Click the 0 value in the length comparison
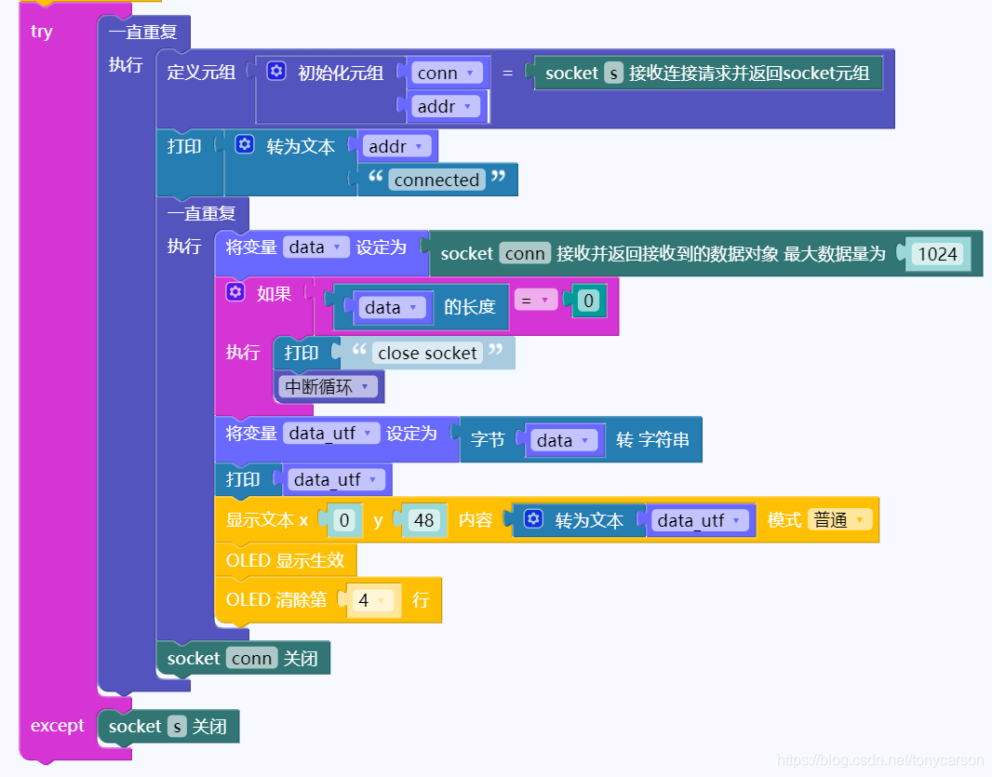The height and width of the screenshot is (777, 992). coord(588,299)
